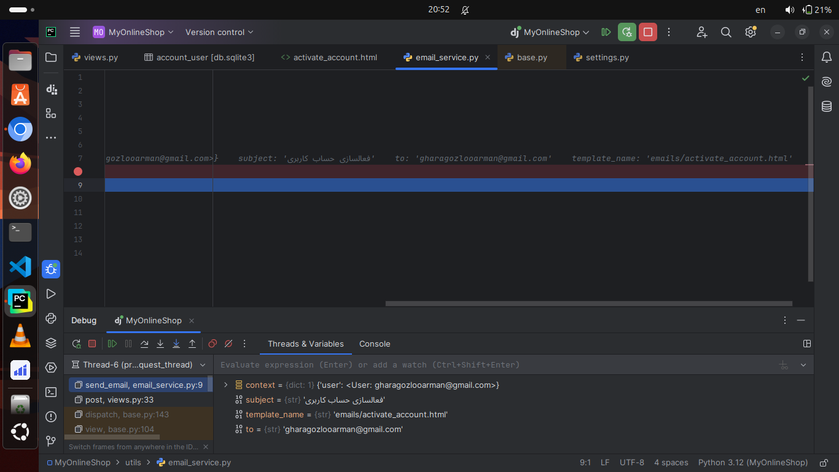Open IDE settings gear icon
The height and width of the screenshot is (472, 839).
(750, 32)
